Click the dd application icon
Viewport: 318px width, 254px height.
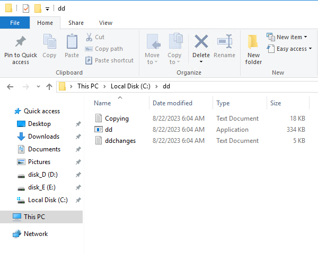tap(99, 130)
